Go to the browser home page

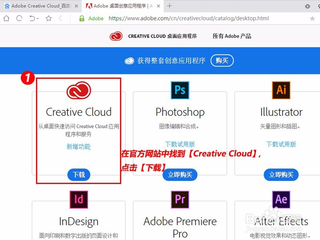(x=6, y=18)
